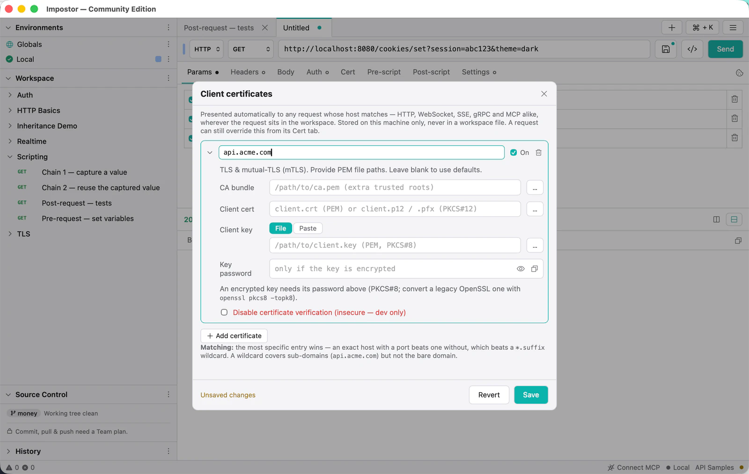
Task: Expand the Realtime folder
Action: tap(10, 141)
